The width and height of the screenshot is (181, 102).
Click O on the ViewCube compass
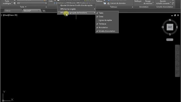163,27
